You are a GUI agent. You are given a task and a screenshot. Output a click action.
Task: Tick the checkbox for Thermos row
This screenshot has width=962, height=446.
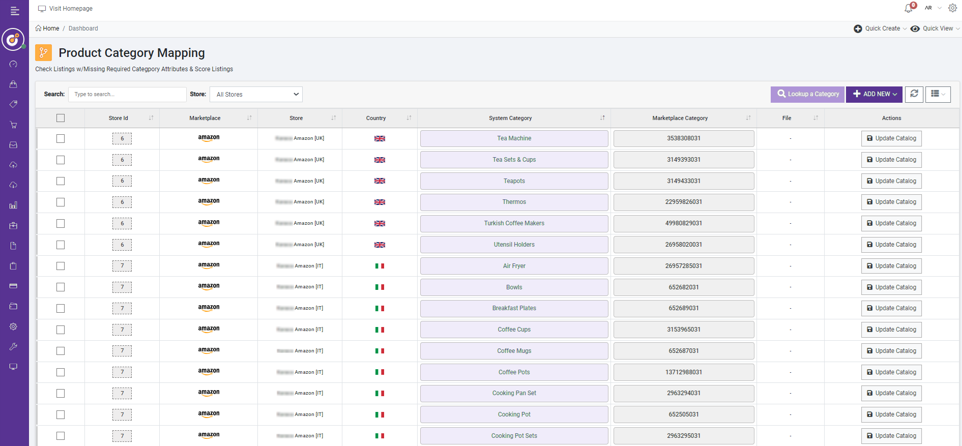61,202
